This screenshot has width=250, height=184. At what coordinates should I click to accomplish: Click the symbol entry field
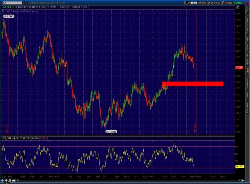point(12,3)
